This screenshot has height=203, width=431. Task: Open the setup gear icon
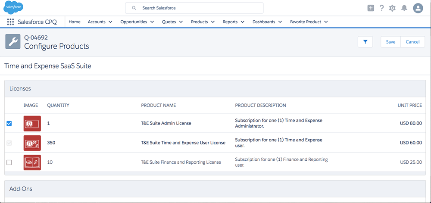pos(392,8)
